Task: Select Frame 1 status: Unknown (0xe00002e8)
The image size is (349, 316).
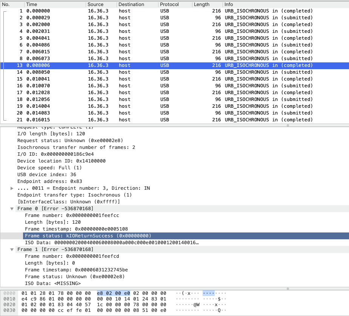Action: [75, 277]
